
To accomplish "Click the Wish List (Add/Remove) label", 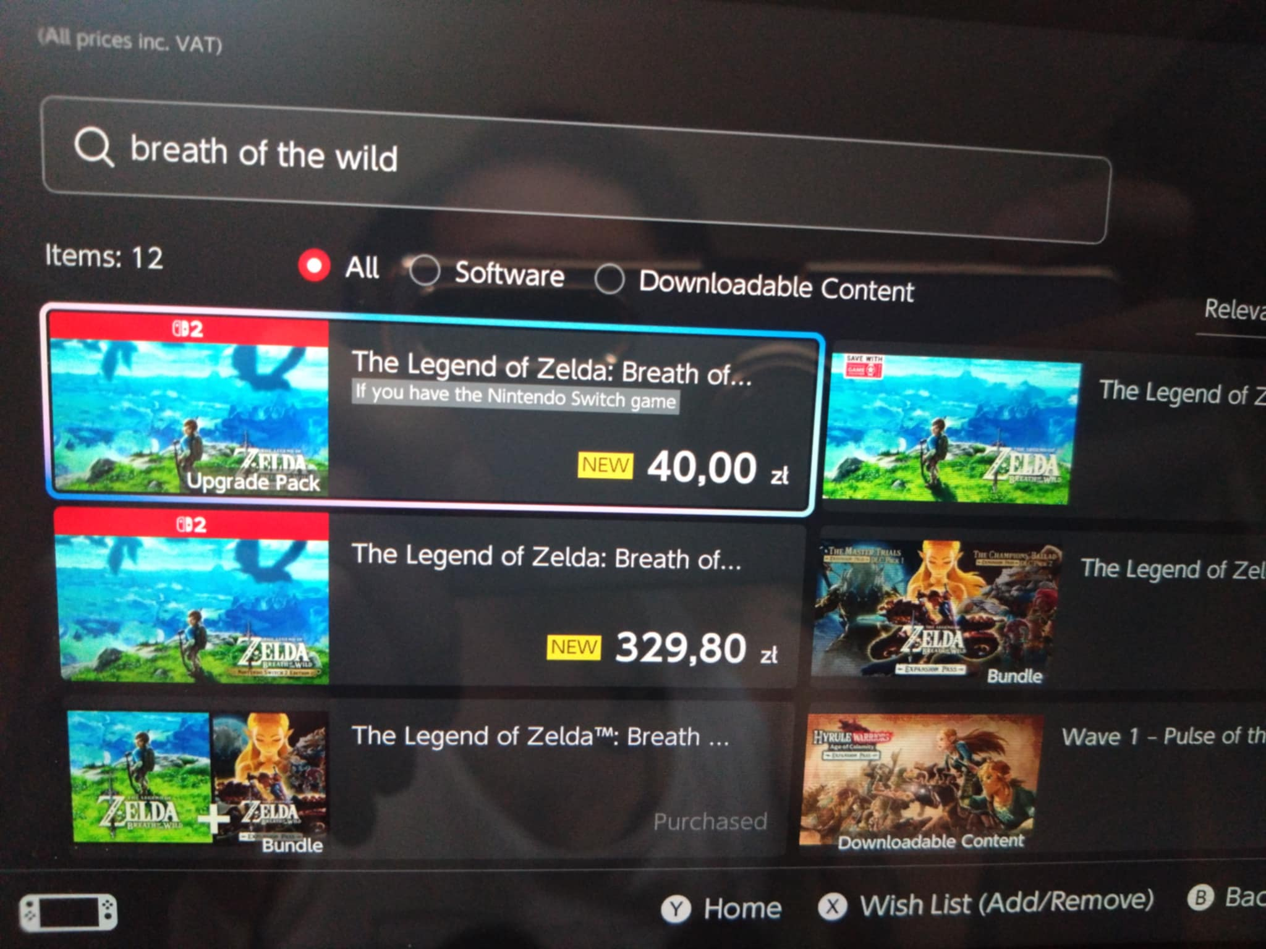I will tap(1007, 903).
